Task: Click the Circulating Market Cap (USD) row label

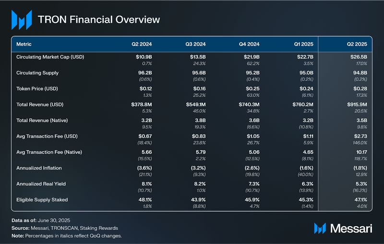Action: [50, 57]
